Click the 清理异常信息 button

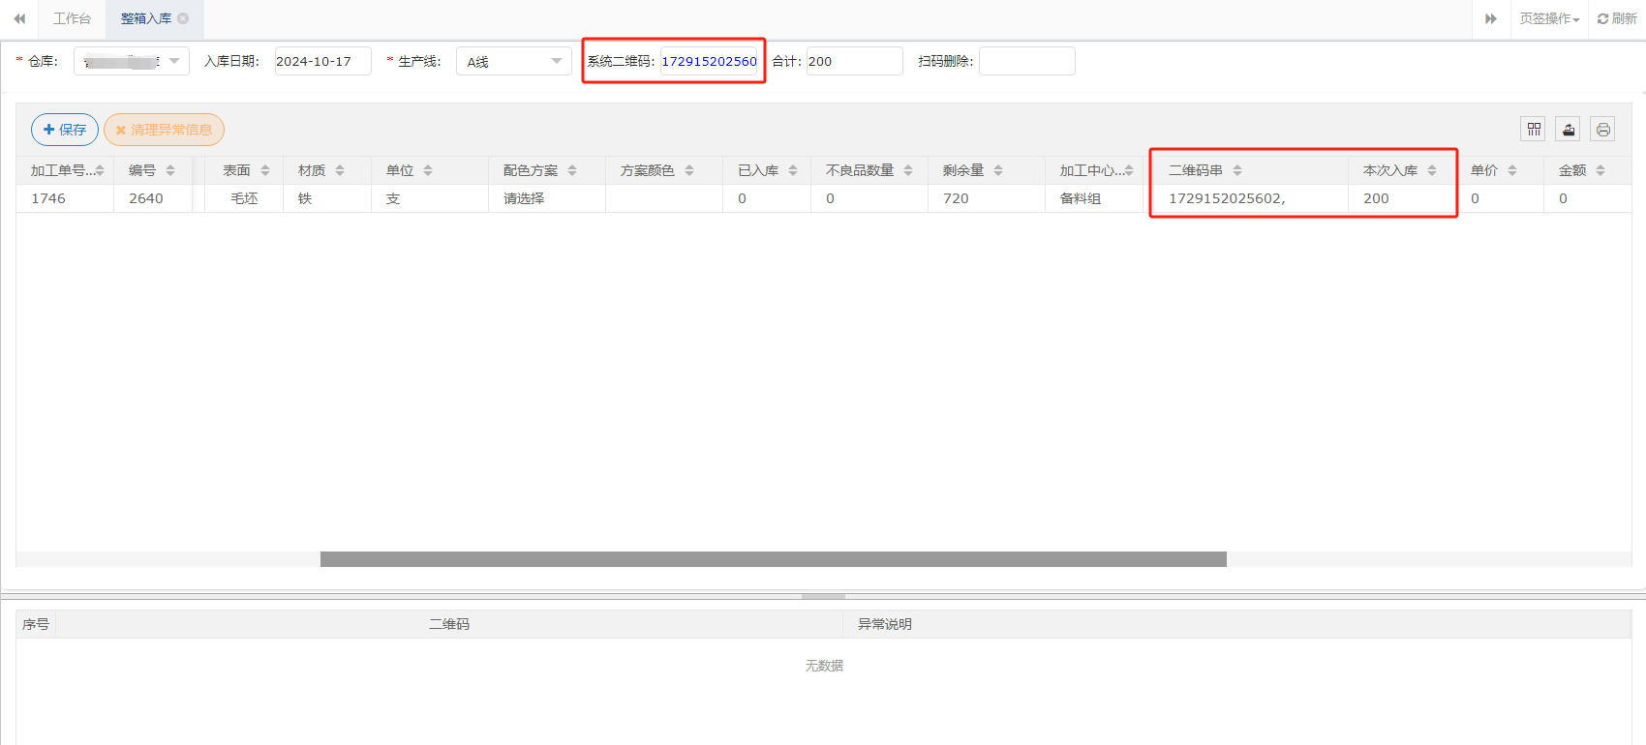[x=164, y=130]
